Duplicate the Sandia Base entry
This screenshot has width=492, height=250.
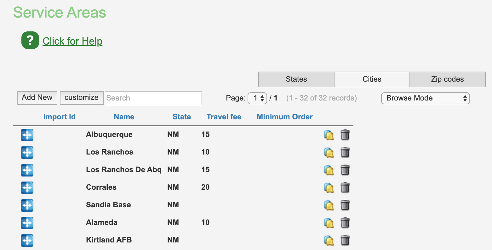tap(329, 205)
